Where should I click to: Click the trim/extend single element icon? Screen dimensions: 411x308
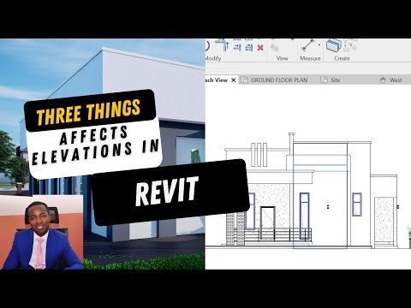237,47
